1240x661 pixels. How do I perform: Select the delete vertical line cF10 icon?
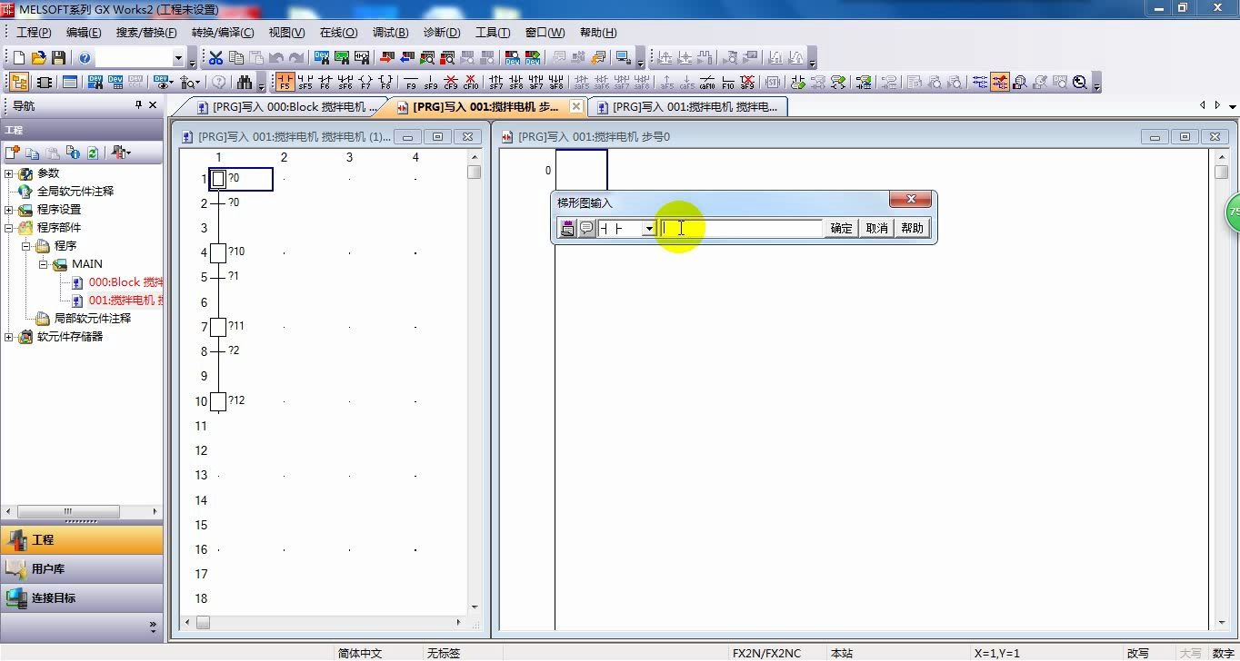pyautogui.click(x=471, y=82)
